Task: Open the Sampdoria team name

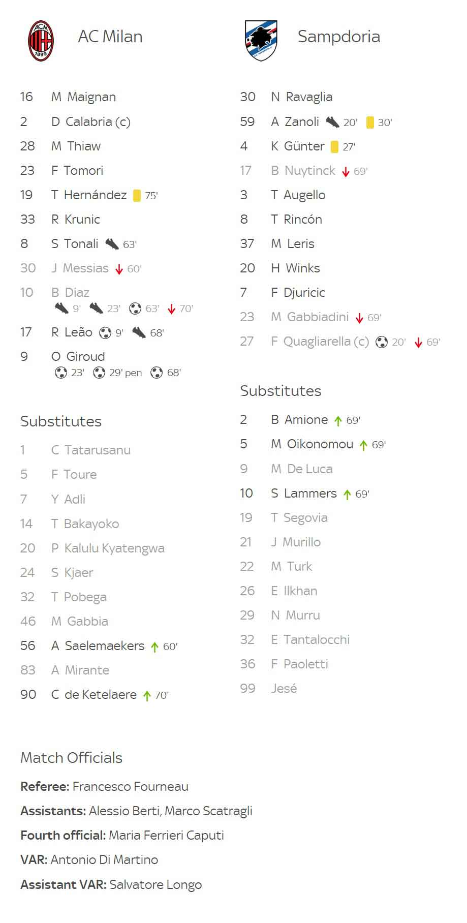Action: pyautogui.click(x=339, y=37)
